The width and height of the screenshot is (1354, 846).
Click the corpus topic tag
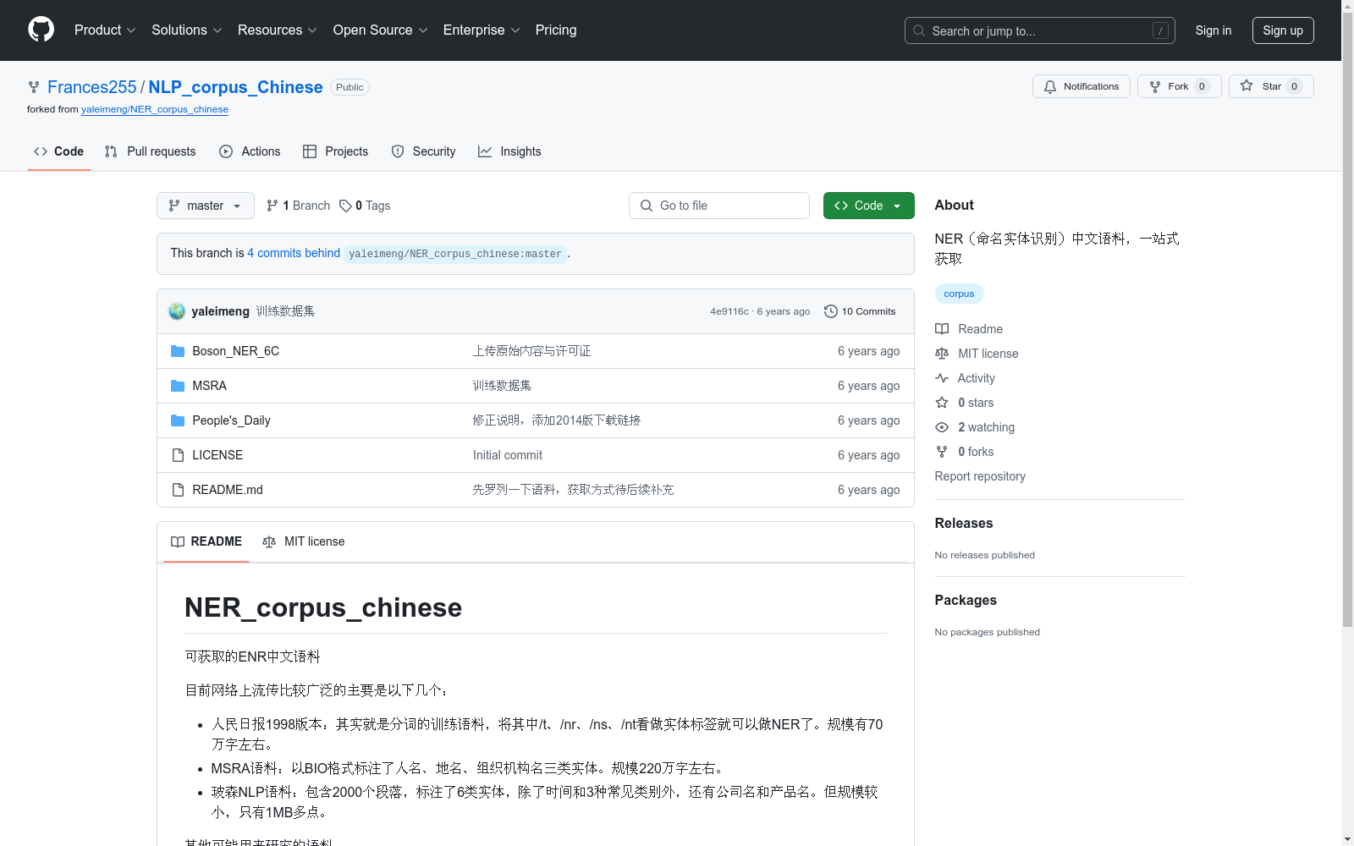(x=959, y=294)
